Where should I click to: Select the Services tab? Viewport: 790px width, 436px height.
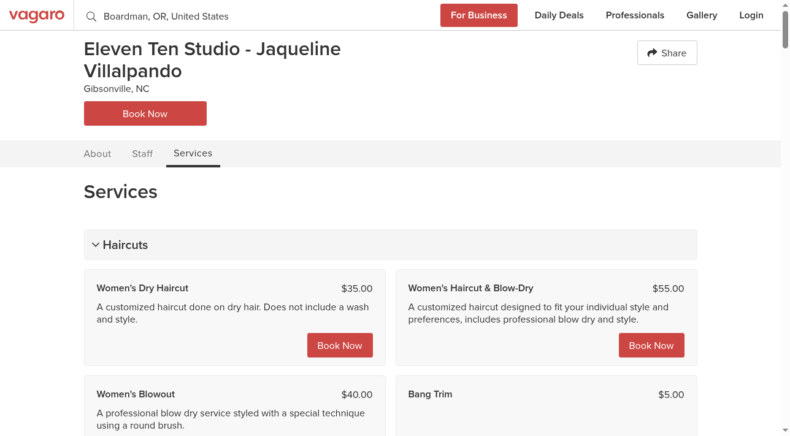[x=193, y=153]
